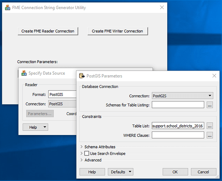Open the Connection combo box in Specify Data Source

point(62,104)
